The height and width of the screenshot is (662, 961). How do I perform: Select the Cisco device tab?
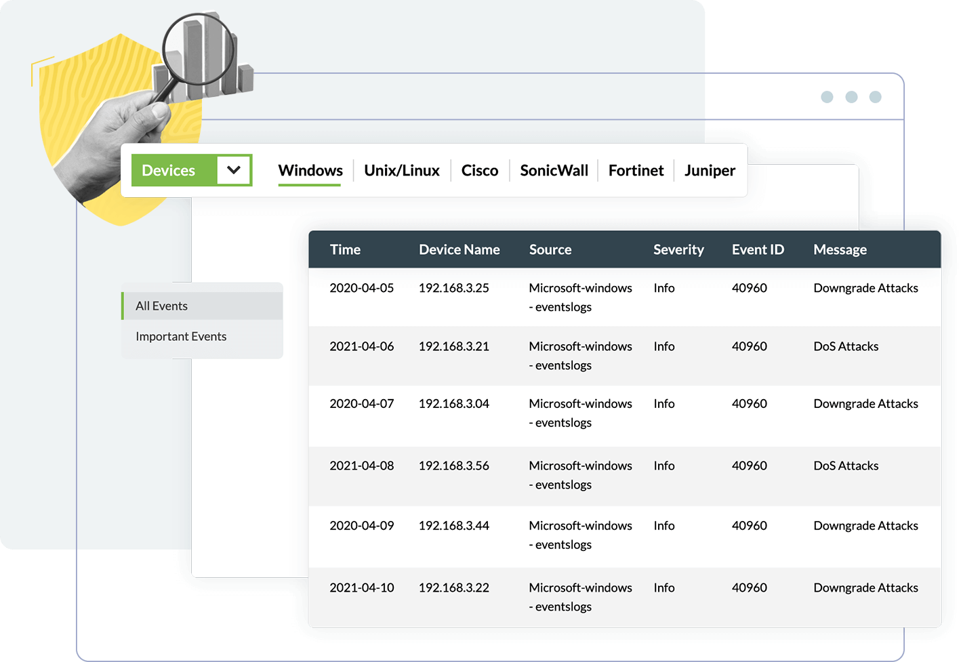480,170
